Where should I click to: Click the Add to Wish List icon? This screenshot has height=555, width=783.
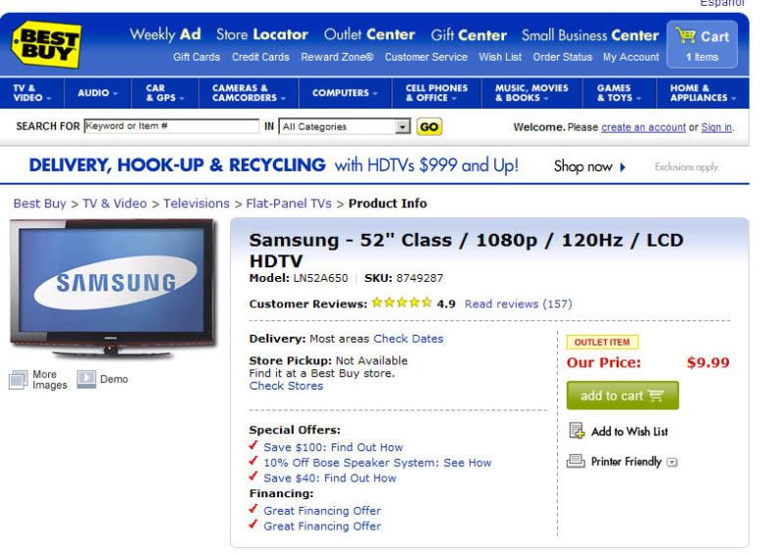pos(577,431)
